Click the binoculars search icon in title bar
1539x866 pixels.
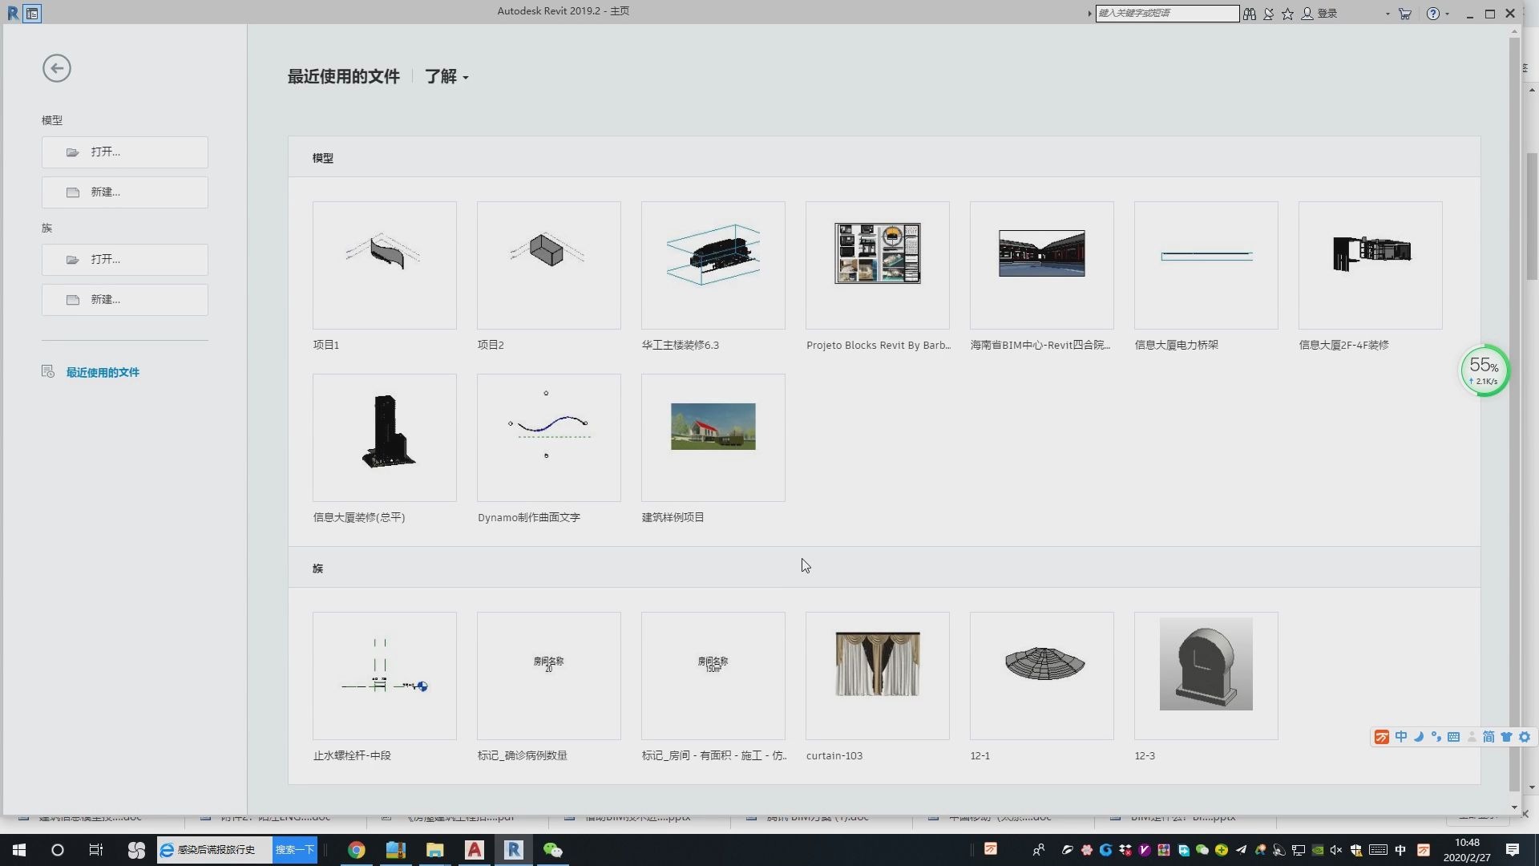pyautogui.click(x=1249, y=14)
